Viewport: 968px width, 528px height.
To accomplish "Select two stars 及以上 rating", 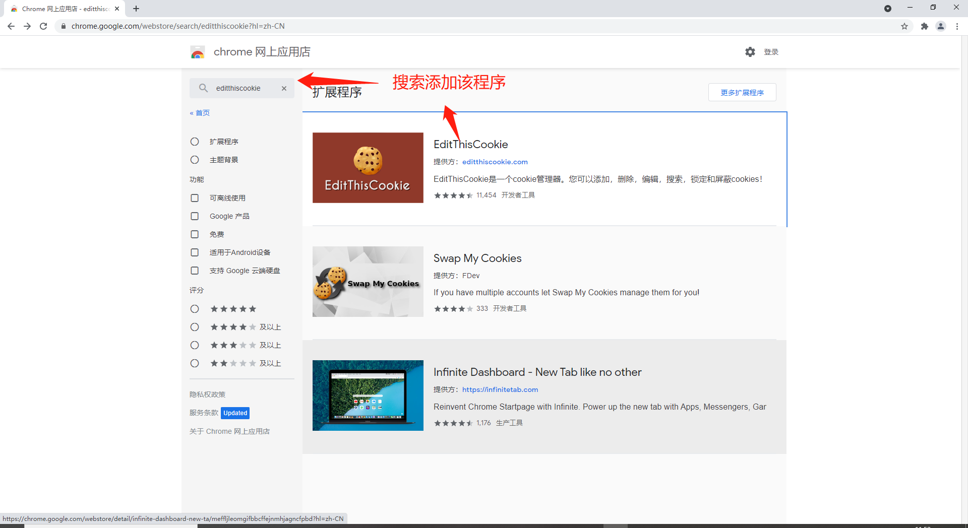I will (x=195, y=363).
